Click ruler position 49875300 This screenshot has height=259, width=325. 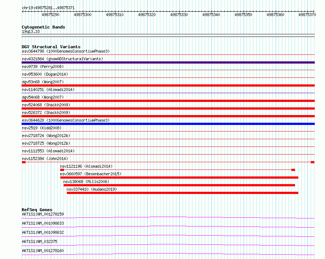click(83, 15)
